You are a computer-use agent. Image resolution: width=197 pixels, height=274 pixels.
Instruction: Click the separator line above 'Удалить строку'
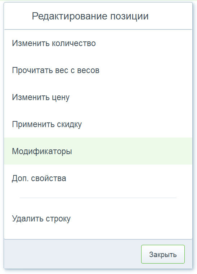click(x=98, y=198)
